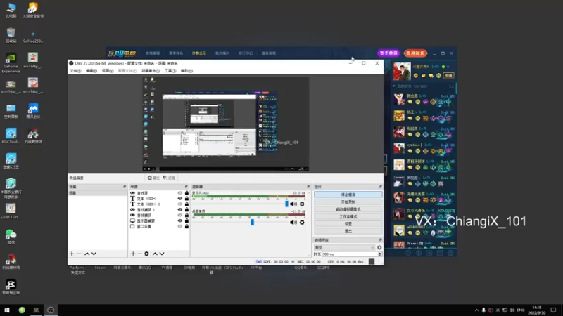Open the 视图(V) menu in OBS
This screenshot has width=563, height=316.
pyautogui.click(x=108, y=71)
